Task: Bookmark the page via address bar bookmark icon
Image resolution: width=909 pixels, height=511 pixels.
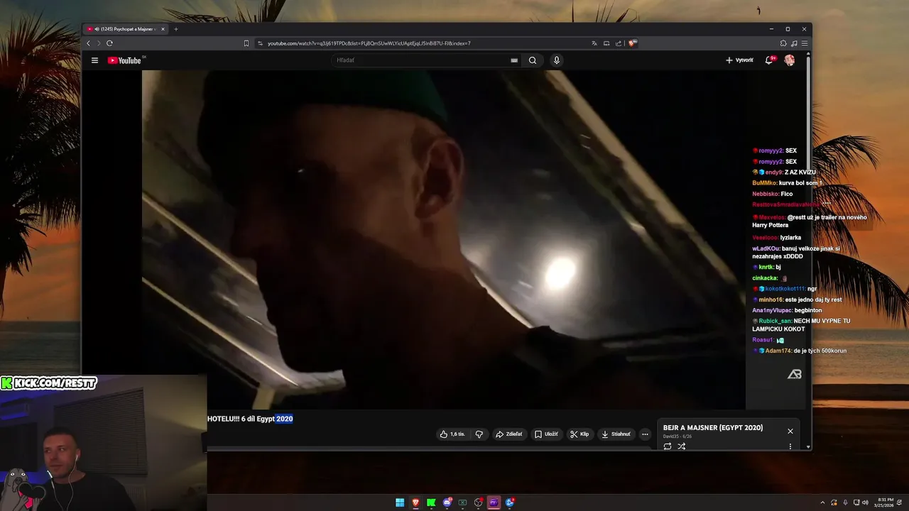Action: (x=246, y=43)
